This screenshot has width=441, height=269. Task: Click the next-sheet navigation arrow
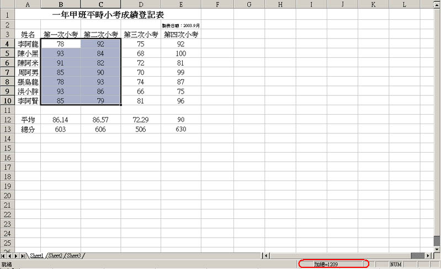(17, 256)
